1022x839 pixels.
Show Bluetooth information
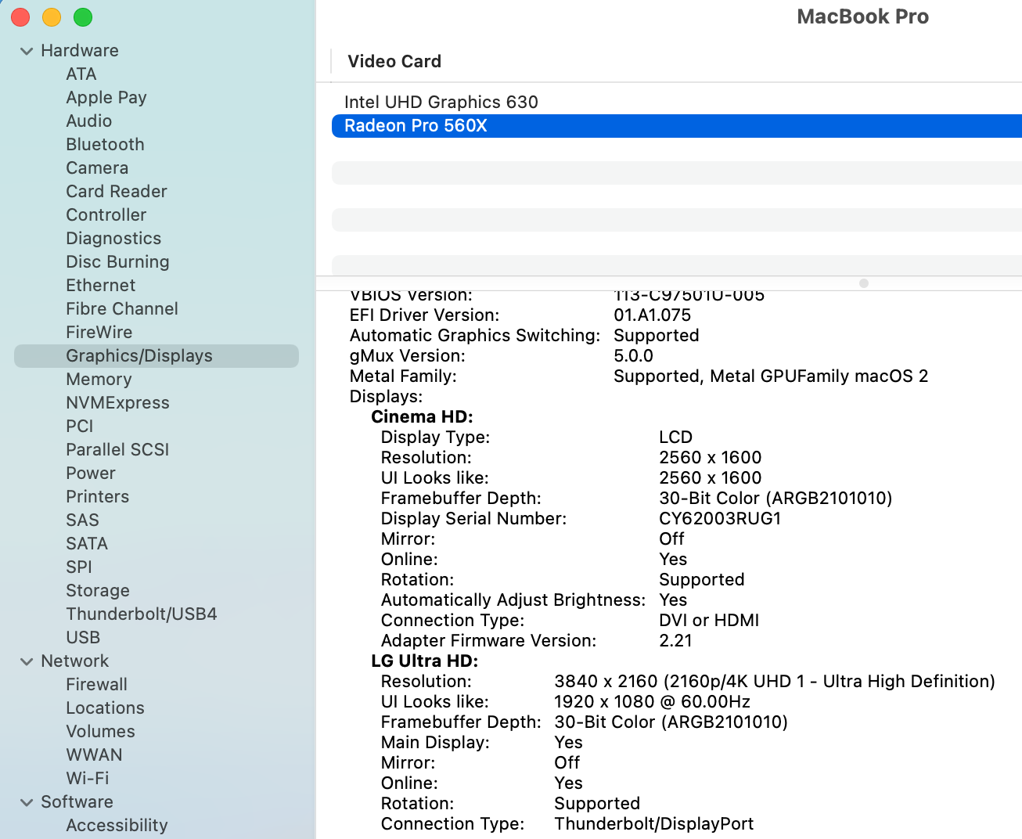106,145
